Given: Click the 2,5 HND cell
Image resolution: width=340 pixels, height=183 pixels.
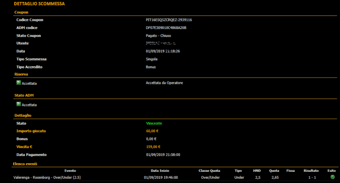Looking at the screenshot, I should 257,177.
